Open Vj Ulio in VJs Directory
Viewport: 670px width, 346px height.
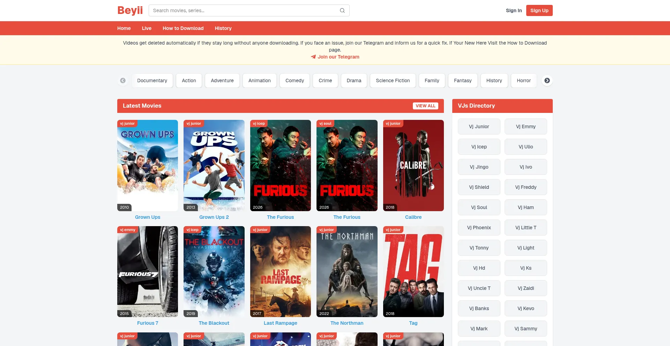[526, 147]
